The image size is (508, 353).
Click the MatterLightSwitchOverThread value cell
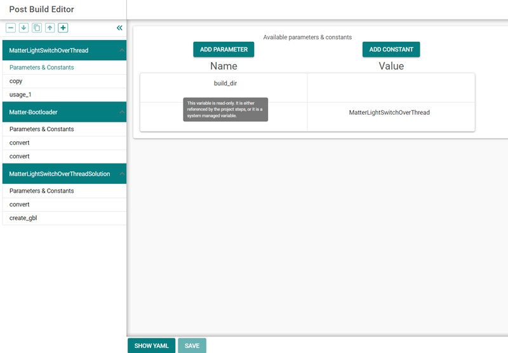pyautogui.click(x=389, y=112)
